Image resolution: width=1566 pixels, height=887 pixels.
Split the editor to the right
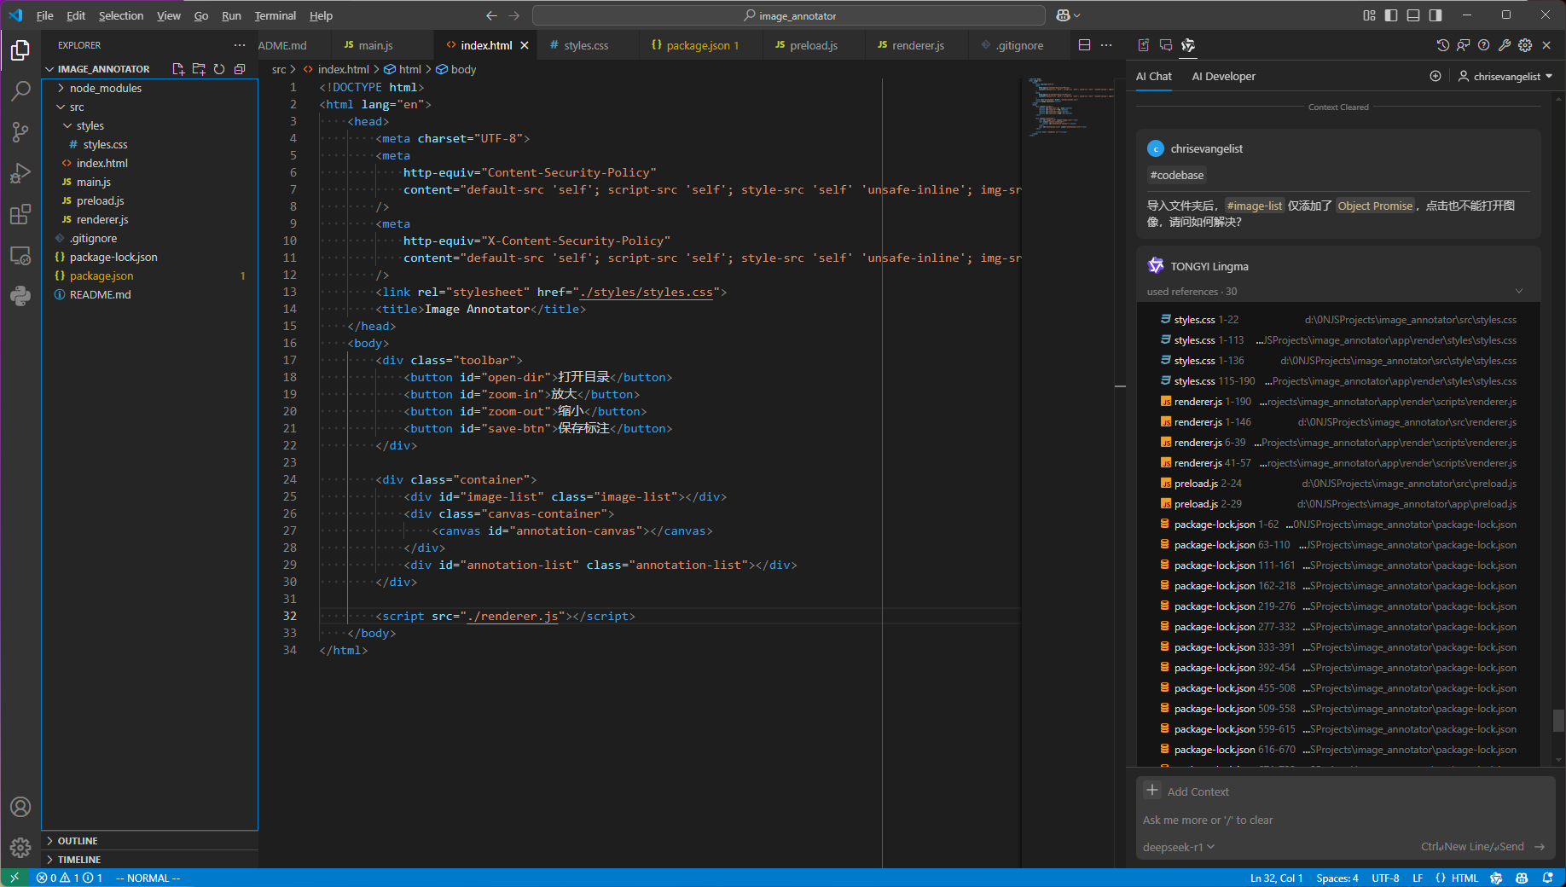[x=1084, y=45]
